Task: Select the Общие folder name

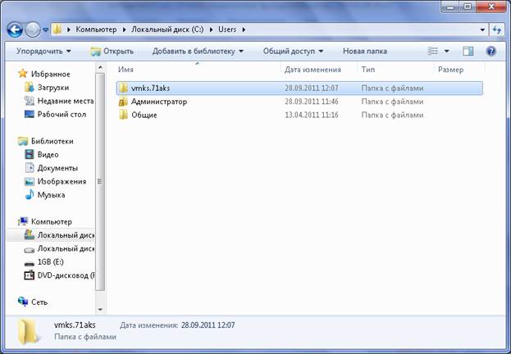Action: (x=144, y=115)
